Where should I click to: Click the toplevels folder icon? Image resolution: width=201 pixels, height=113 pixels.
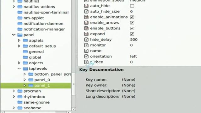[x=25, y=68]
